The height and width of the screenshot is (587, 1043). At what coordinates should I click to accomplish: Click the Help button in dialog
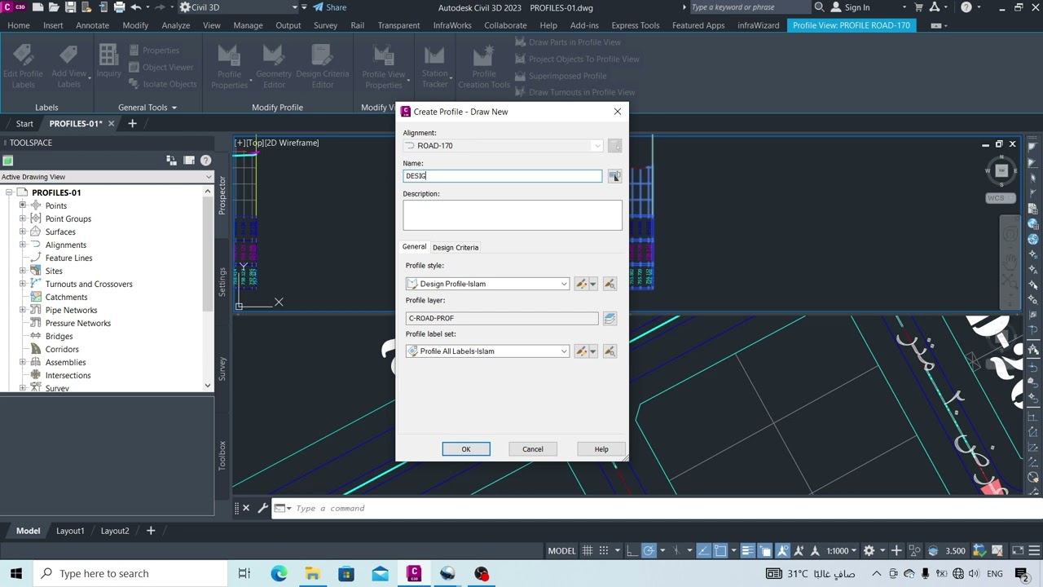point(601,449)
